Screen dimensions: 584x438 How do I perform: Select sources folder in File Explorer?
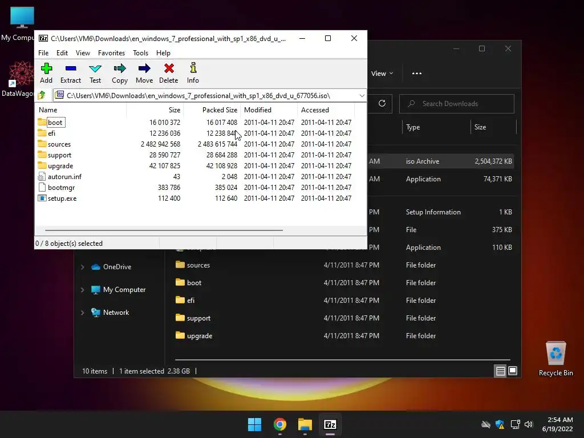[x=344, y=265]
